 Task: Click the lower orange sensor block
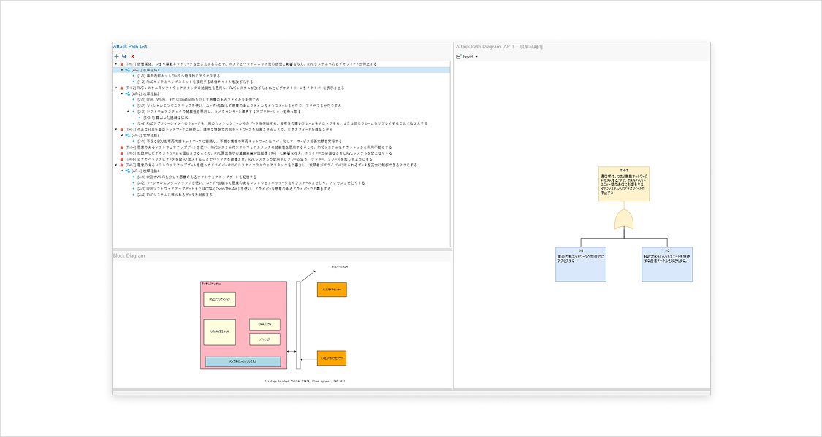[332, 358]
